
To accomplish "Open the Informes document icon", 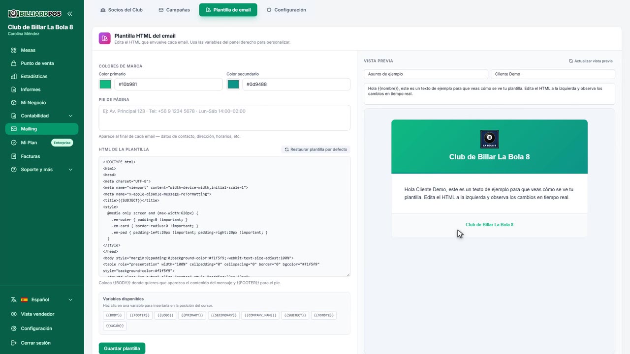I will (x=14, y=89).
